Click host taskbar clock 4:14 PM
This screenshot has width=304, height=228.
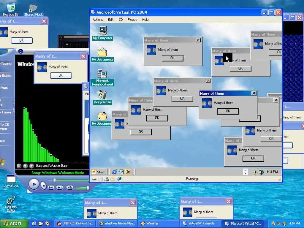coord(294,224)
